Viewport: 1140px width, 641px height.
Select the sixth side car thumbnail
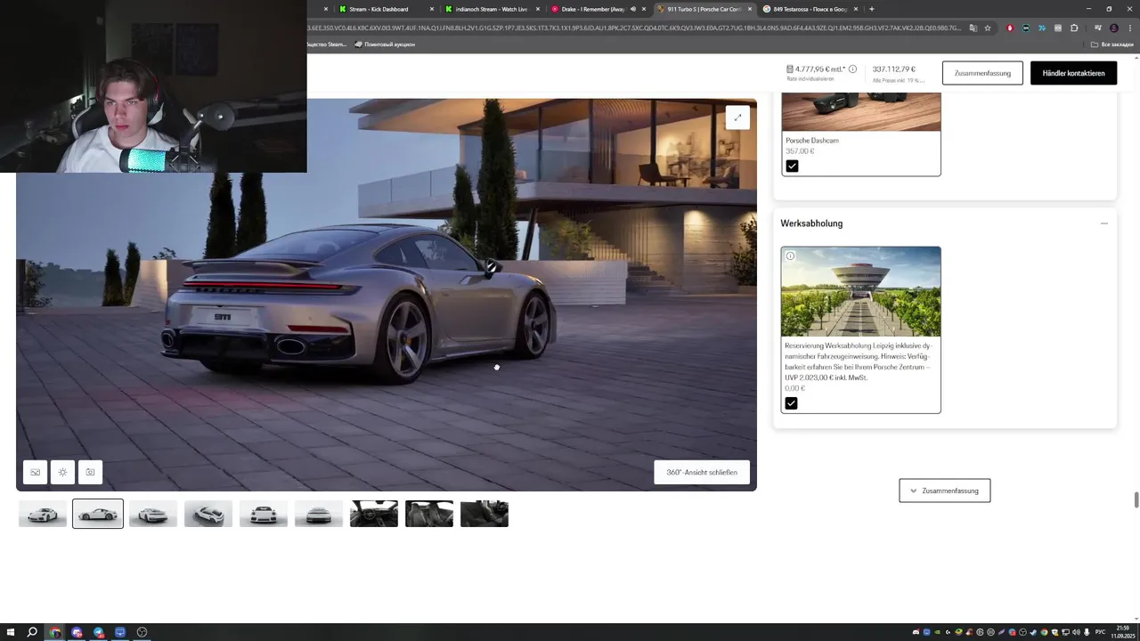click(x=319, y=514)
